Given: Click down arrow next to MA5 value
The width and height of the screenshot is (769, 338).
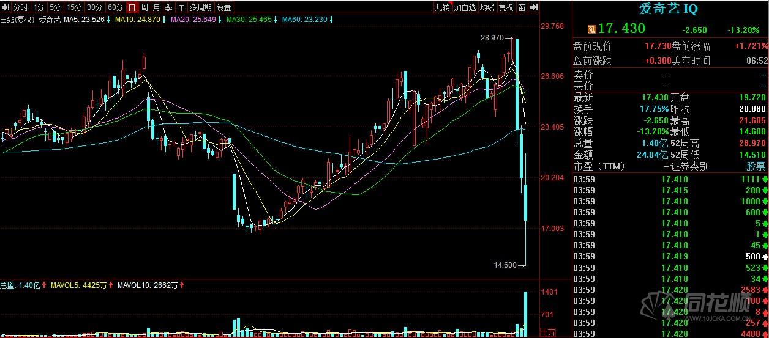Looking at the screenshot, I should 109,20.
